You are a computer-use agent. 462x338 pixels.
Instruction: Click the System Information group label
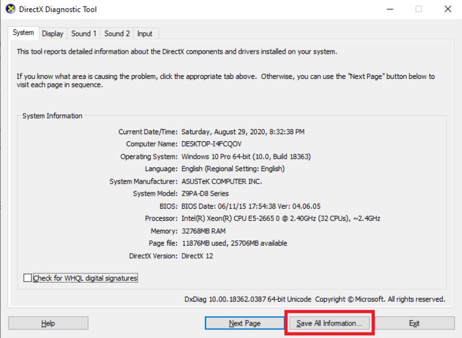click(x=52, y=116)
